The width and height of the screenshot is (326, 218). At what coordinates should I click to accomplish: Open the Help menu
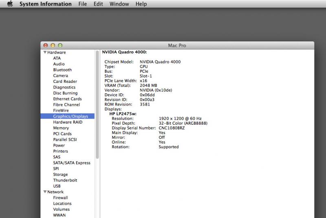(141, 4)
